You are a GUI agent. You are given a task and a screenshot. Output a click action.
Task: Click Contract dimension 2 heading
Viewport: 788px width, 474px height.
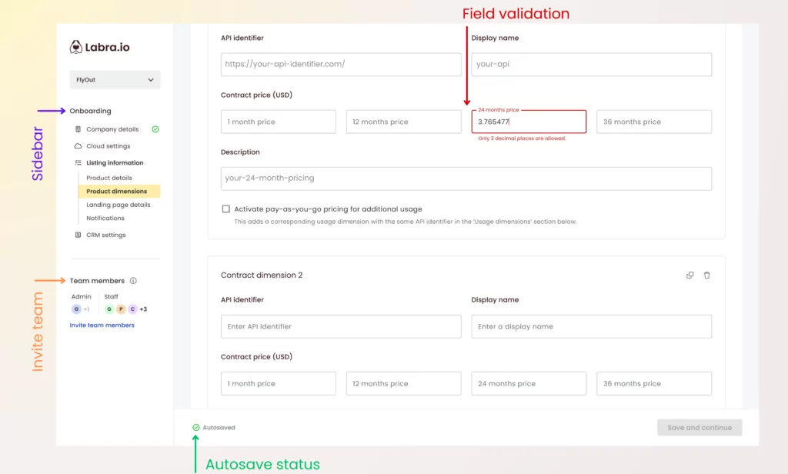click(262, 275)
